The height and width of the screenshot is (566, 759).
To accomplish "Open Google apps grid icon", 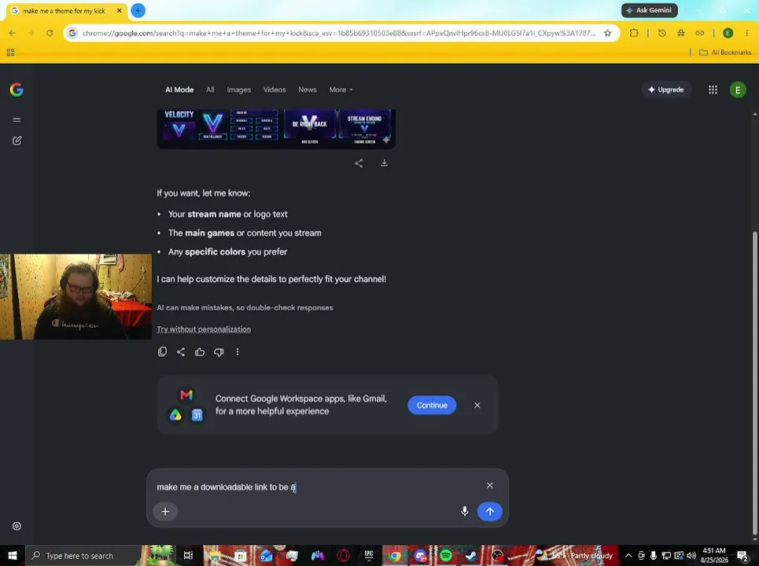I will click(x=713, y=90).
